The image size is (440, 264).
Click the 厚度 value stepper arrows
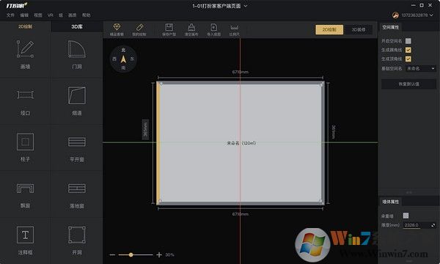pyautogui.click(x=433, y=225)
